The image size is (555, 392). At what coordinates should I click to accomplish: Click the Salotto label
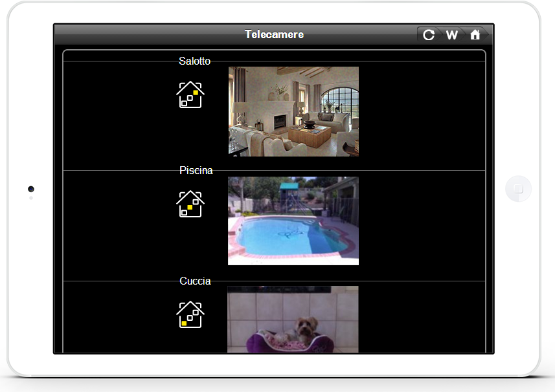194,61
